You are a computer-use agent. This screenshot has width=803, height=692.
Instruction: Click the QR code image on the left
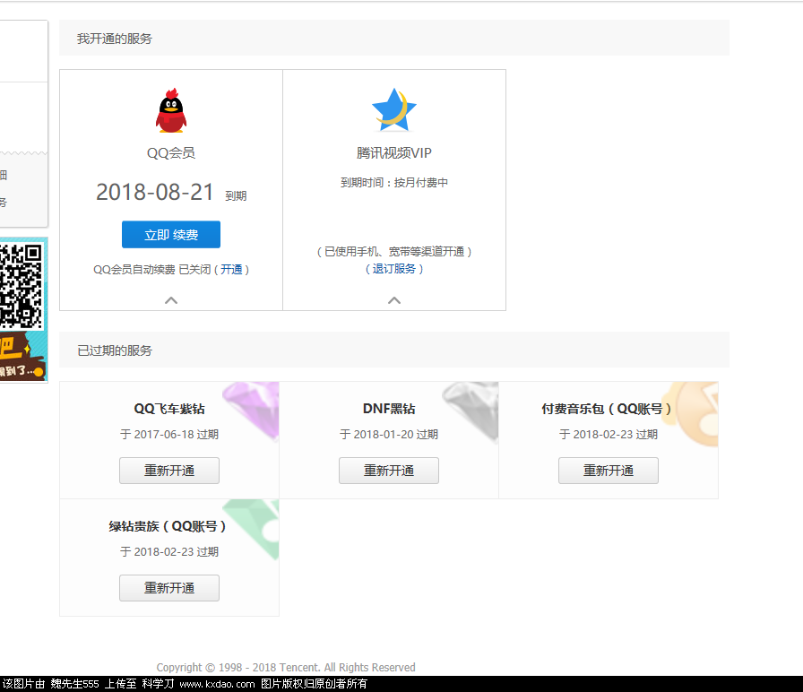tap(22, 286)
